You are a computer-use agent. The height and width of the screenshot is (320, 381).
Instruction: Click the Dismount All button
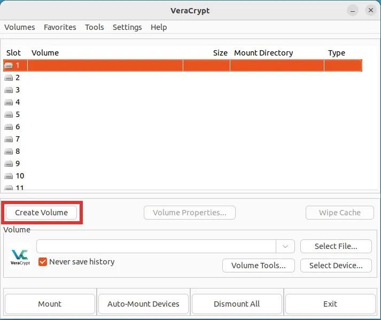tap(237, 304)
